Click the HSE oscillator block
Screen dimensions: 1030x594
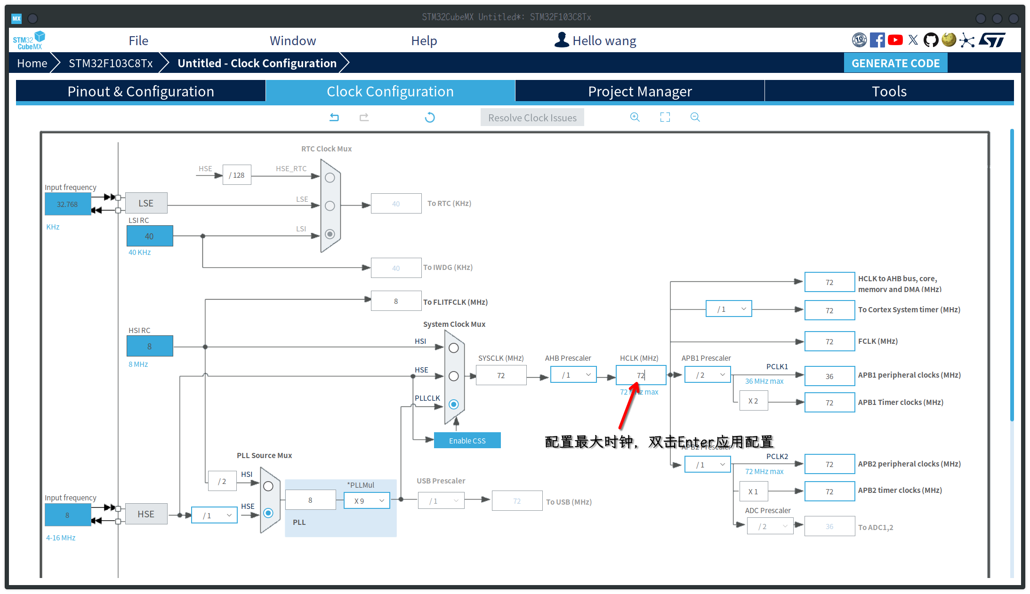pos(146,514)
